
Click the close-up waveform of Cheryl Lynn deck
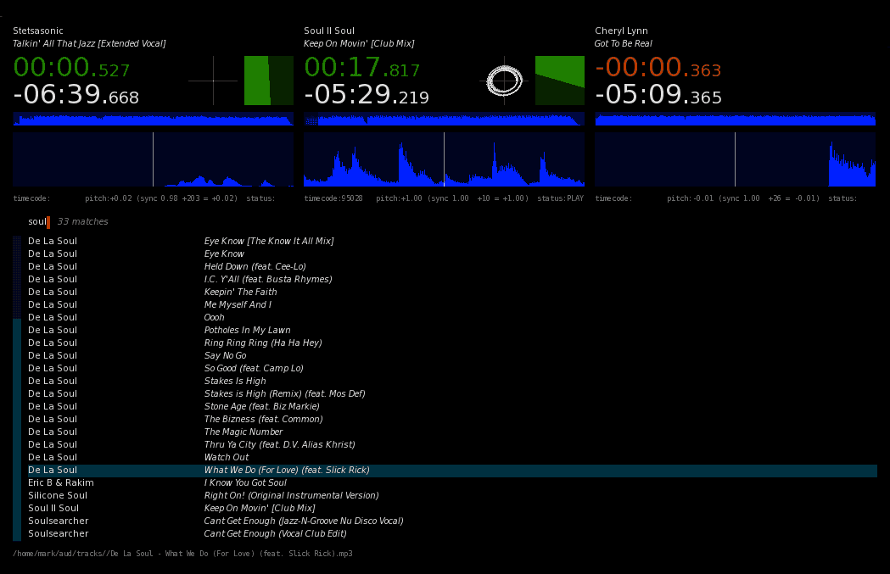[735, 159]
